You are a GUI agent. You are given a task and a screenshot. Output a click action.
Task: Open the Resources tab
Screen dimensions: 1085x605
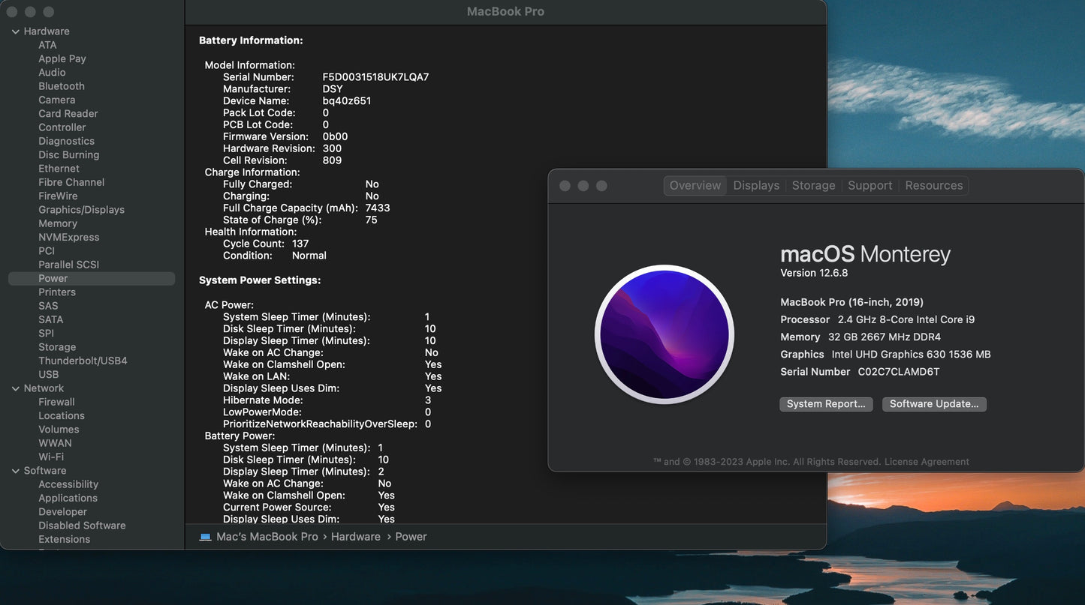click(933, 185)
